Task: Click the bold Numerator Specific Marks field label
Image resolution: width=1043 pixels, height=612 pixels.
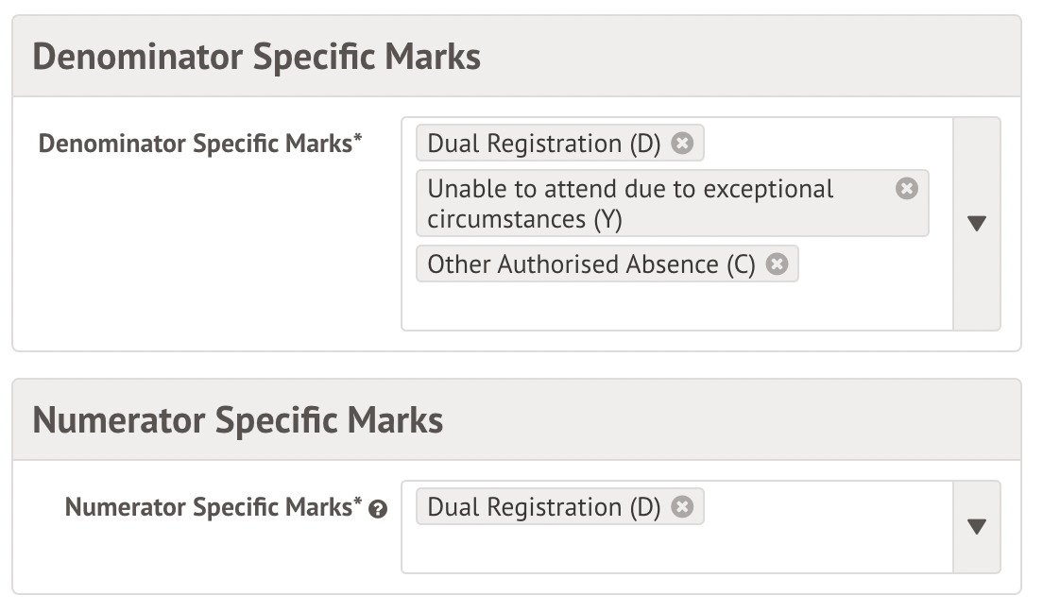Action: [208, 507]
